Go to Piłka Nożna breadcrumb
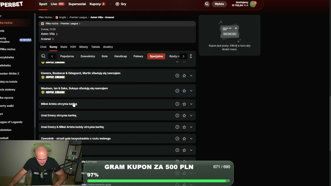The width and height of the screenshot is (331, 186). tap(45, 17)
